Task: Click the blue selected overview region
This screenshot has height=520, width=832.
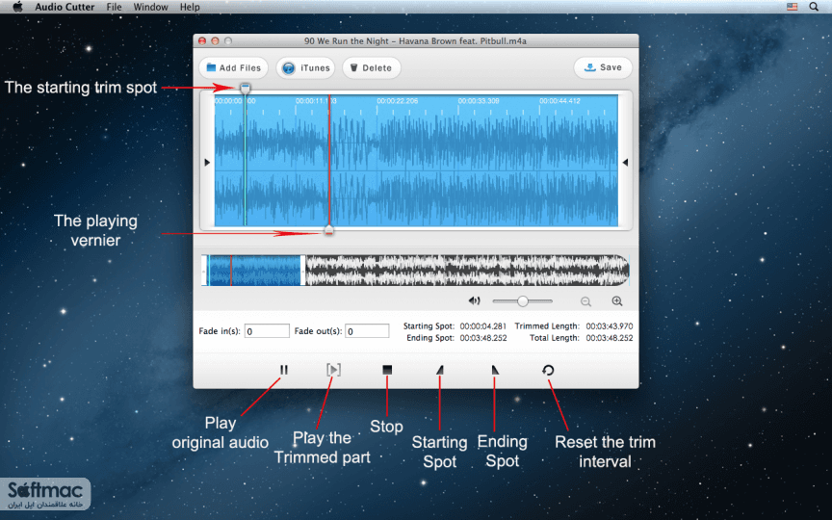Action: [x=254, y=271]
